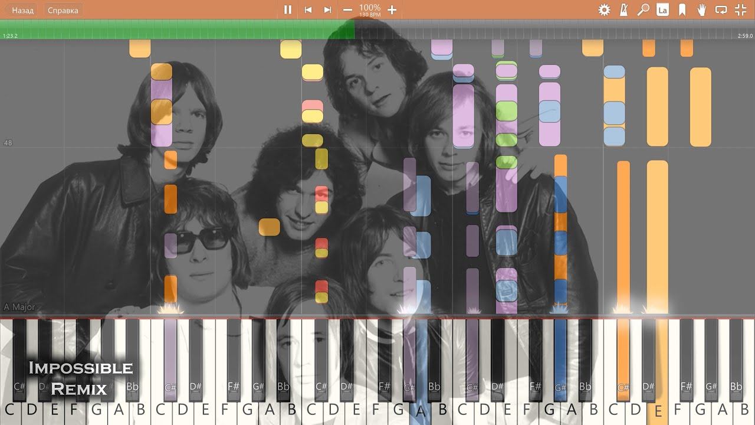This screenshot has width=755, height=425.
Task: Exit full screen with the shrink icon
Action: click(x=741, y=9)
